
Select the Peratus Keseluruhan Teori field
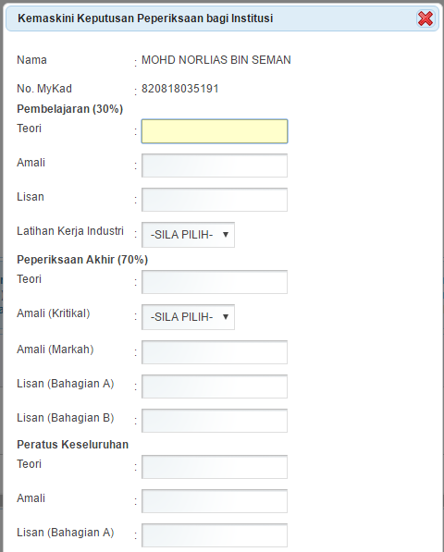215,467
